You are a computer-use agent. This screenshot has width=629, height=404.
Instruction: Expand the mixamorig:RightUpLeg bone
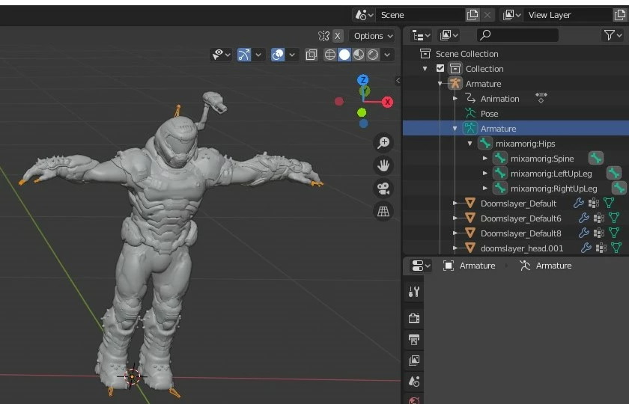[485, 188]
